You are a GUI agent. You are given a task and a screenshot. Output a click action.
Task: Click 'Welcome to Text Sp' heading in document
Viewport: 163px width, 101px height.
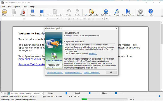tap(32, 34)
